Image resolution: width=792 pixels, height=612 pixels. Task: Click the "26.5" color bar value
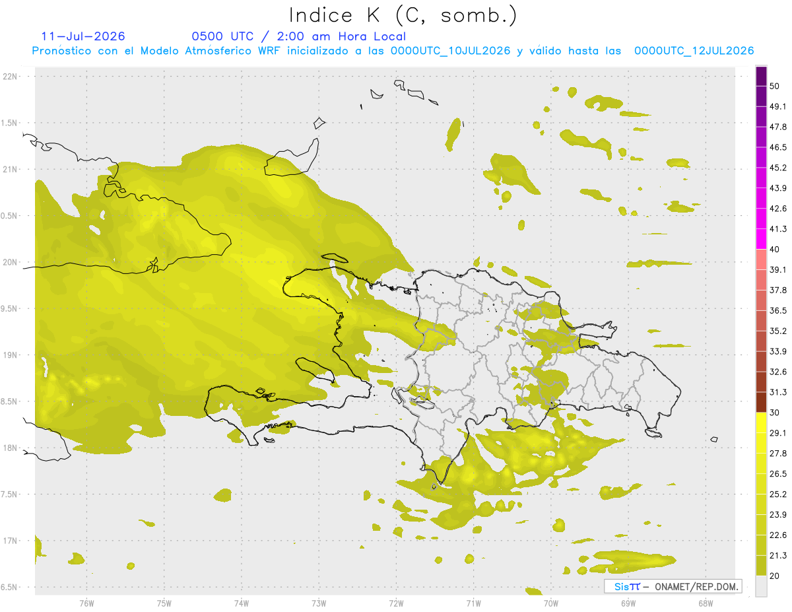(778, 474)
